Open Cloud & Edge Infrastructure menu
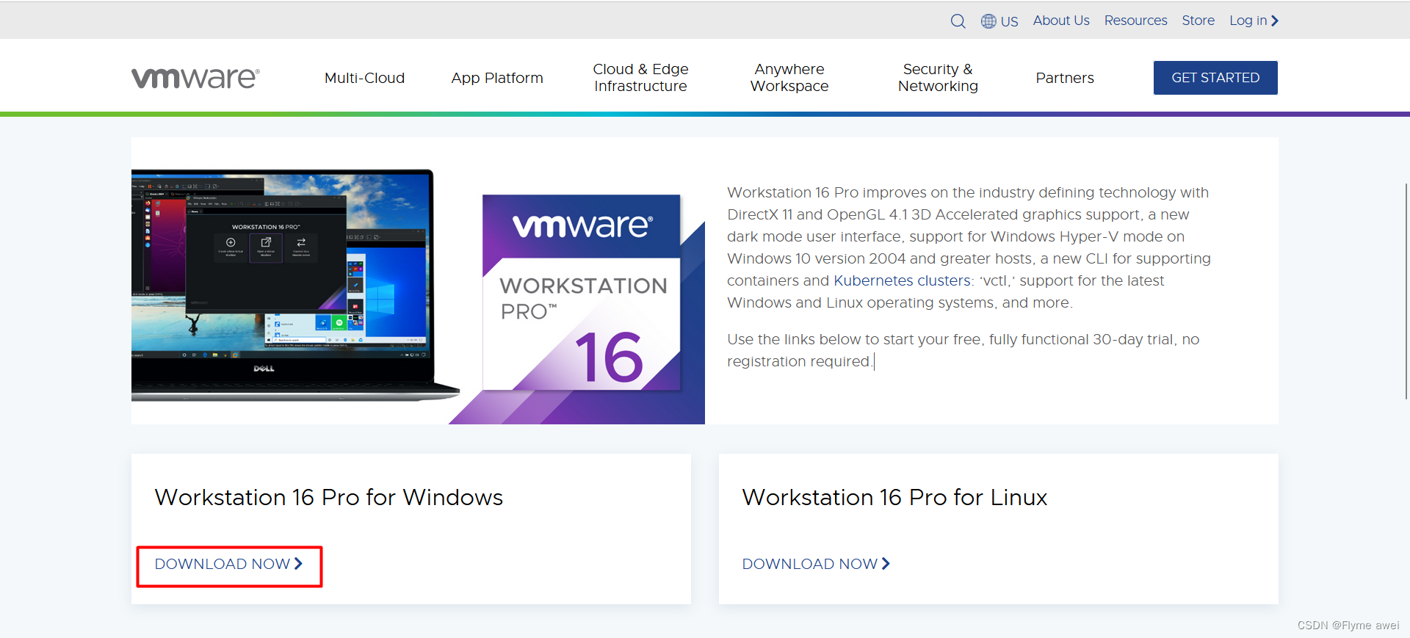 pyautogui.click(x=640, y=78)
